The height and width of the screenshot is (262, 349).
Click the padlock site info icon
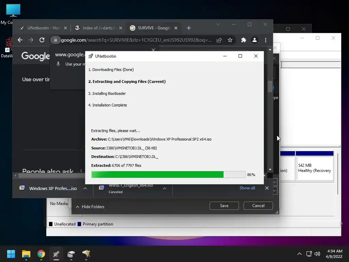[56, 40]
